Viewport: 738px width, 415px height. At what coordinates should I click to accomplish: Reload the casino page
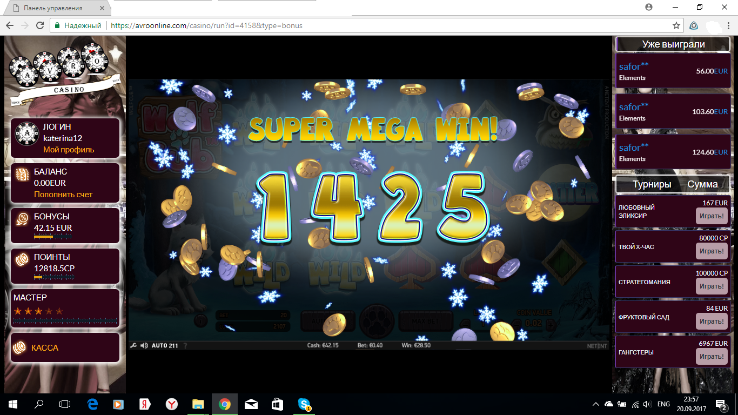point(39,25)
